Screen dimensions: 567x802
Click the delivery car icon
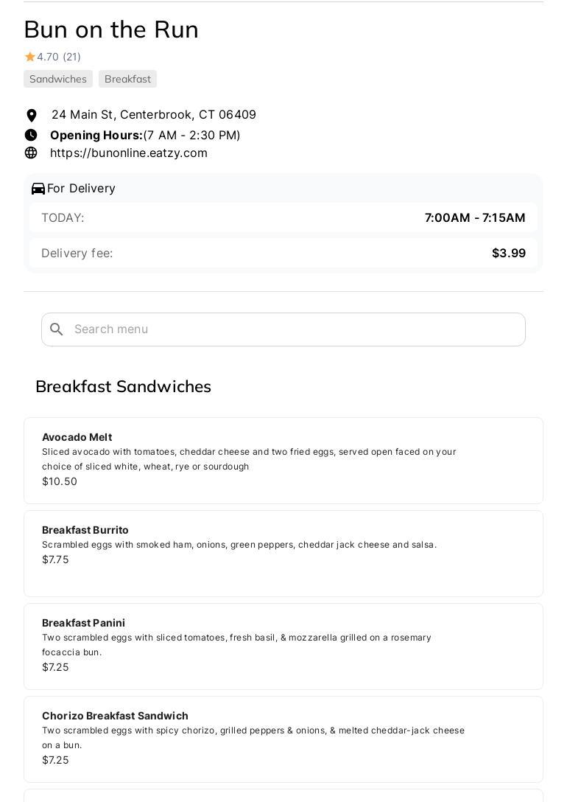(38, 189)
